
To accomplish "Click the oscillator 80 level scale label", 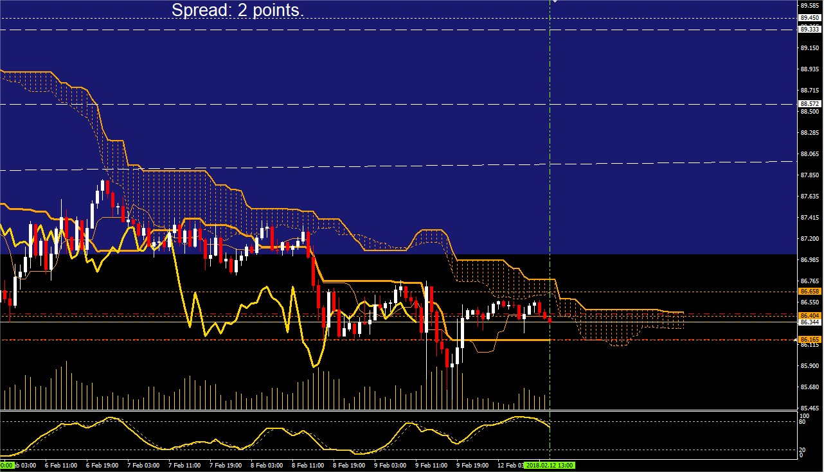I will pos(803,422).
